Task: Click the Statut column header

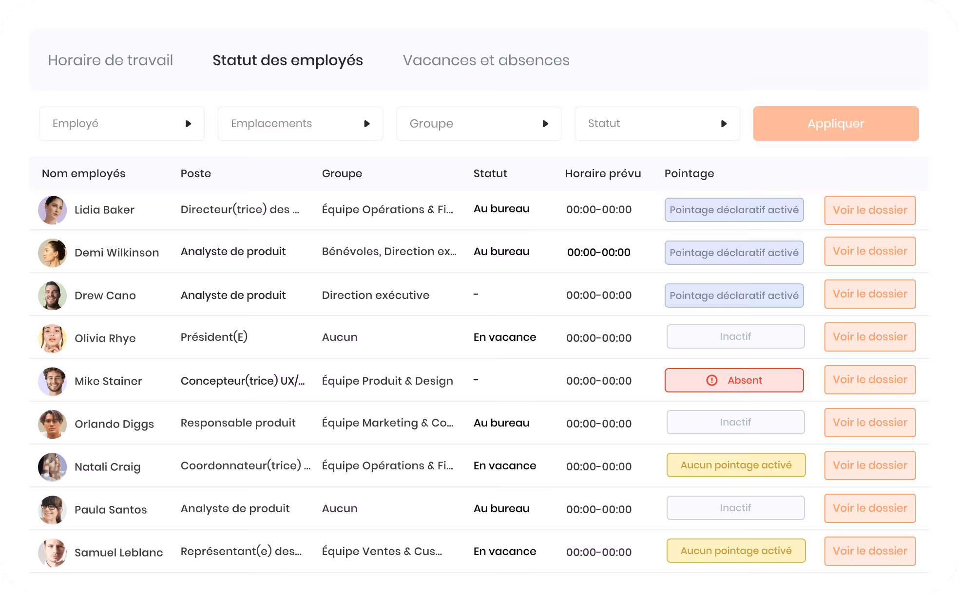Action: 490,174
